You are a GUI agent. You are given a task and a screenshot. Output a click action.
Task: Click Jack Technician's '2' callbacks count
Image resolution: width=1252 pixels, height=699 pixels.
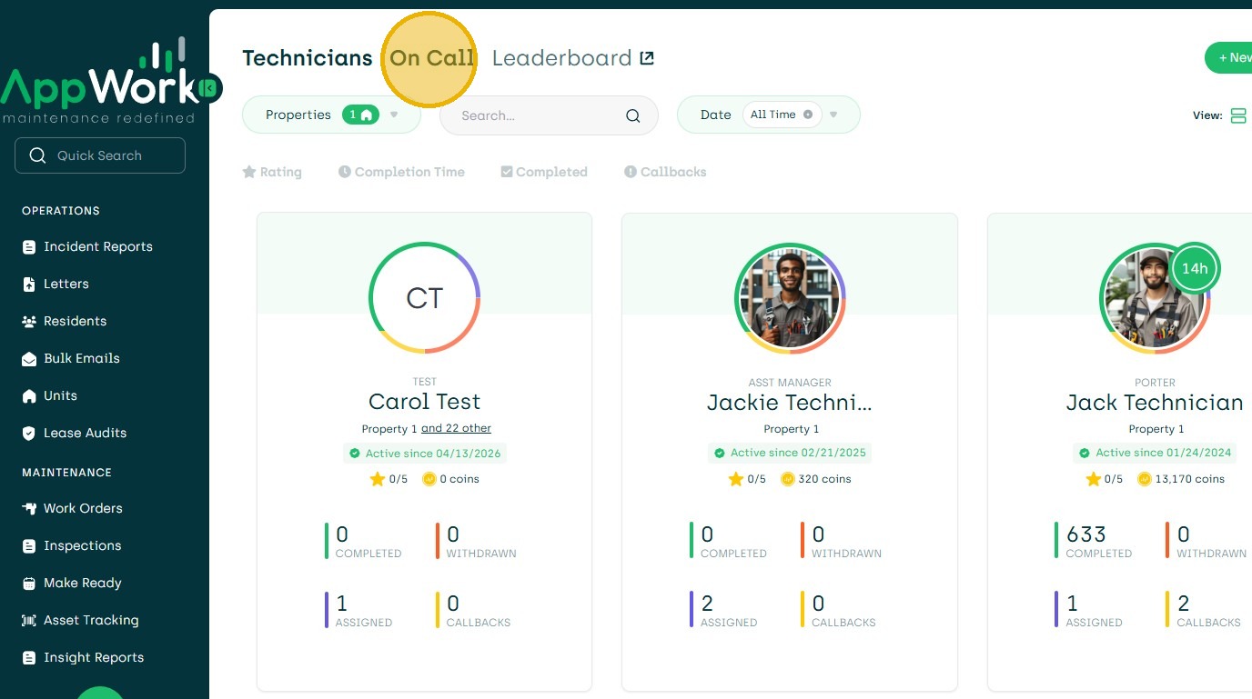coord(1183,604)
